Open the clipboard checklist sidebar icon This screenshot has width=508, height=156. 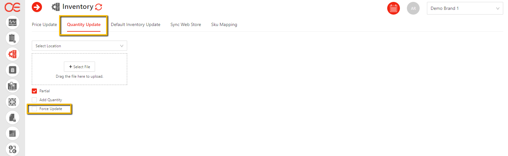(12, 38)
